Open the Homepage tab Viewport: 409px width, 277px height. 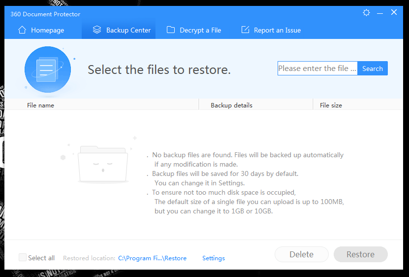click(41, 31)
